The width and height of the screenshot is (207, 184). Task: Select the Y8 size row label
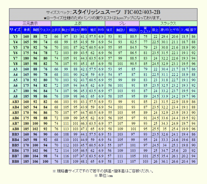tap(15, 64)
